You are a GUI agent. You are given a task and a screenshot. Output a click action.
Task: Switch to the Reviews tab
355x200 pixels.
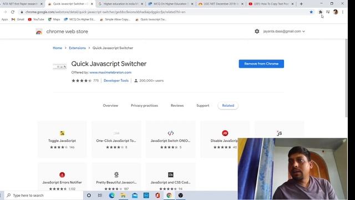[x=177, y=106]
